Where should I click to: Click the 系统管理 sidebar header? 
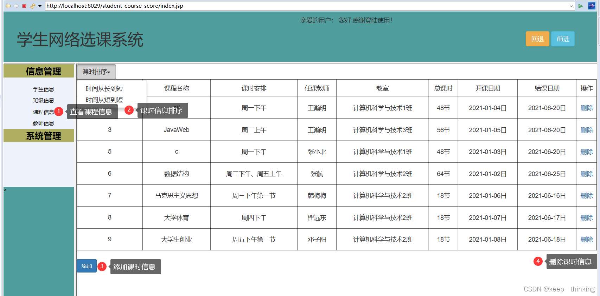click(39, 136)
